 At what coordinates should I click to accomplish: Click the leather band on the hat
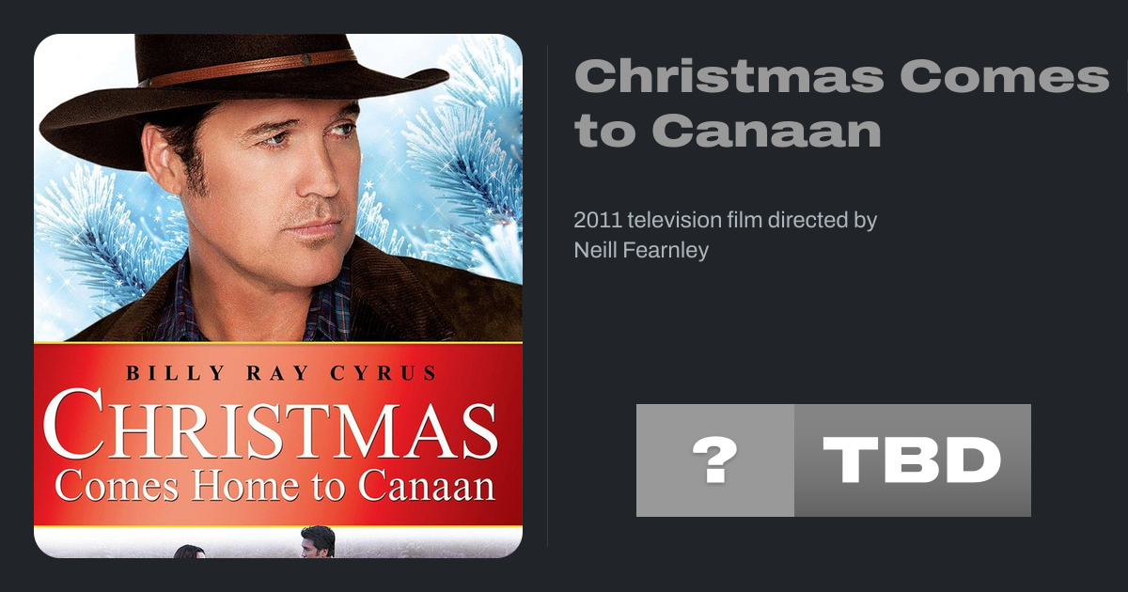click(249, 68)
